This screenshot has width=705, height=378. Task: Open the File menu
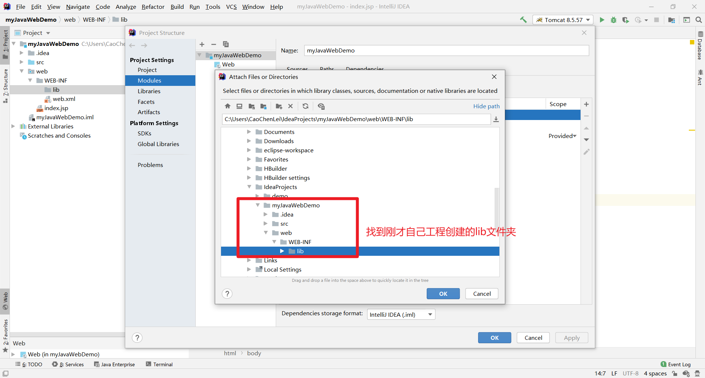point(21,7)
